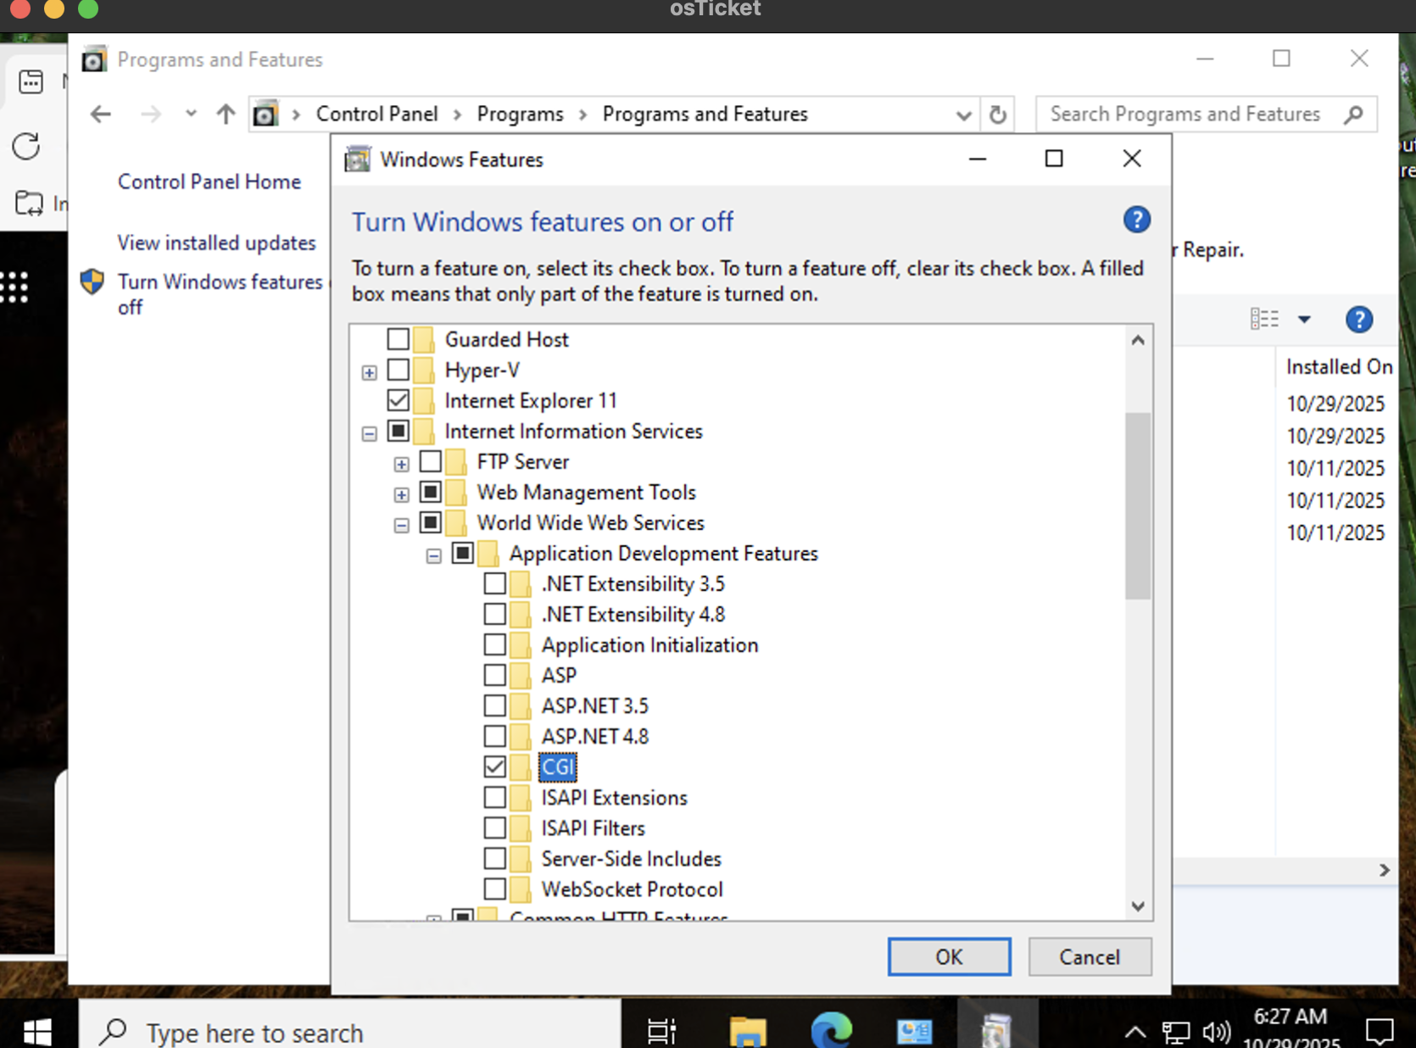Viewport: 1416px width, 1048px height.
Task: Enable the ASP.NET 4.8 checkbox
Action: [x=494, y=736]
